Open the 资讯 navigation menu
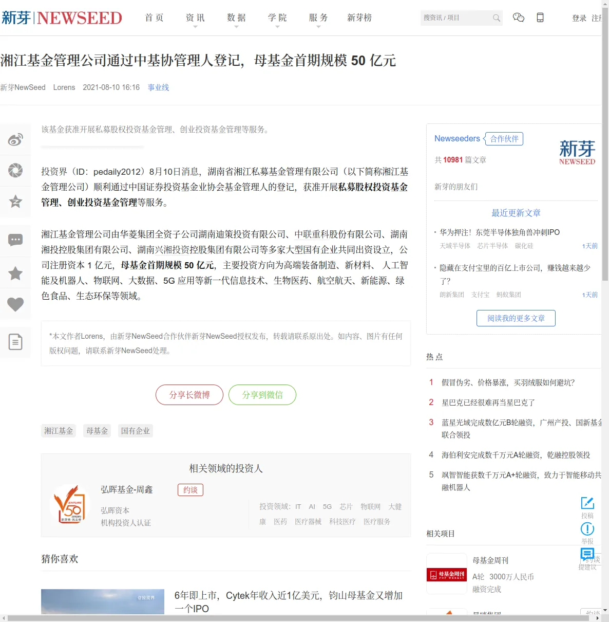Viewport: 609px width, 622px height. [x=195, y=18]
